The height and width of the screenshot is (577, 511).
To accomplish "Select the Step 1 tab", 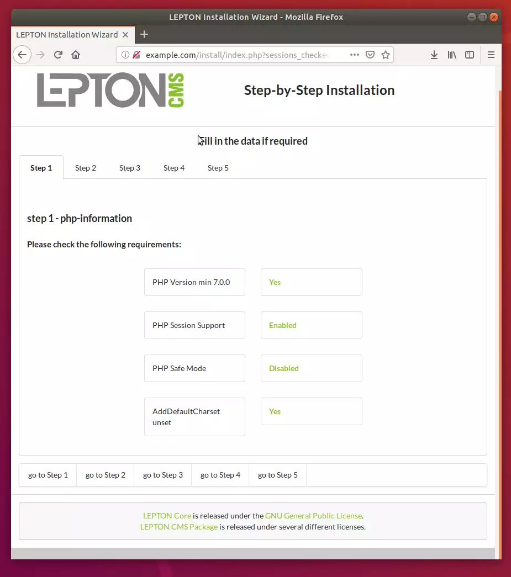I will point(41,168).
